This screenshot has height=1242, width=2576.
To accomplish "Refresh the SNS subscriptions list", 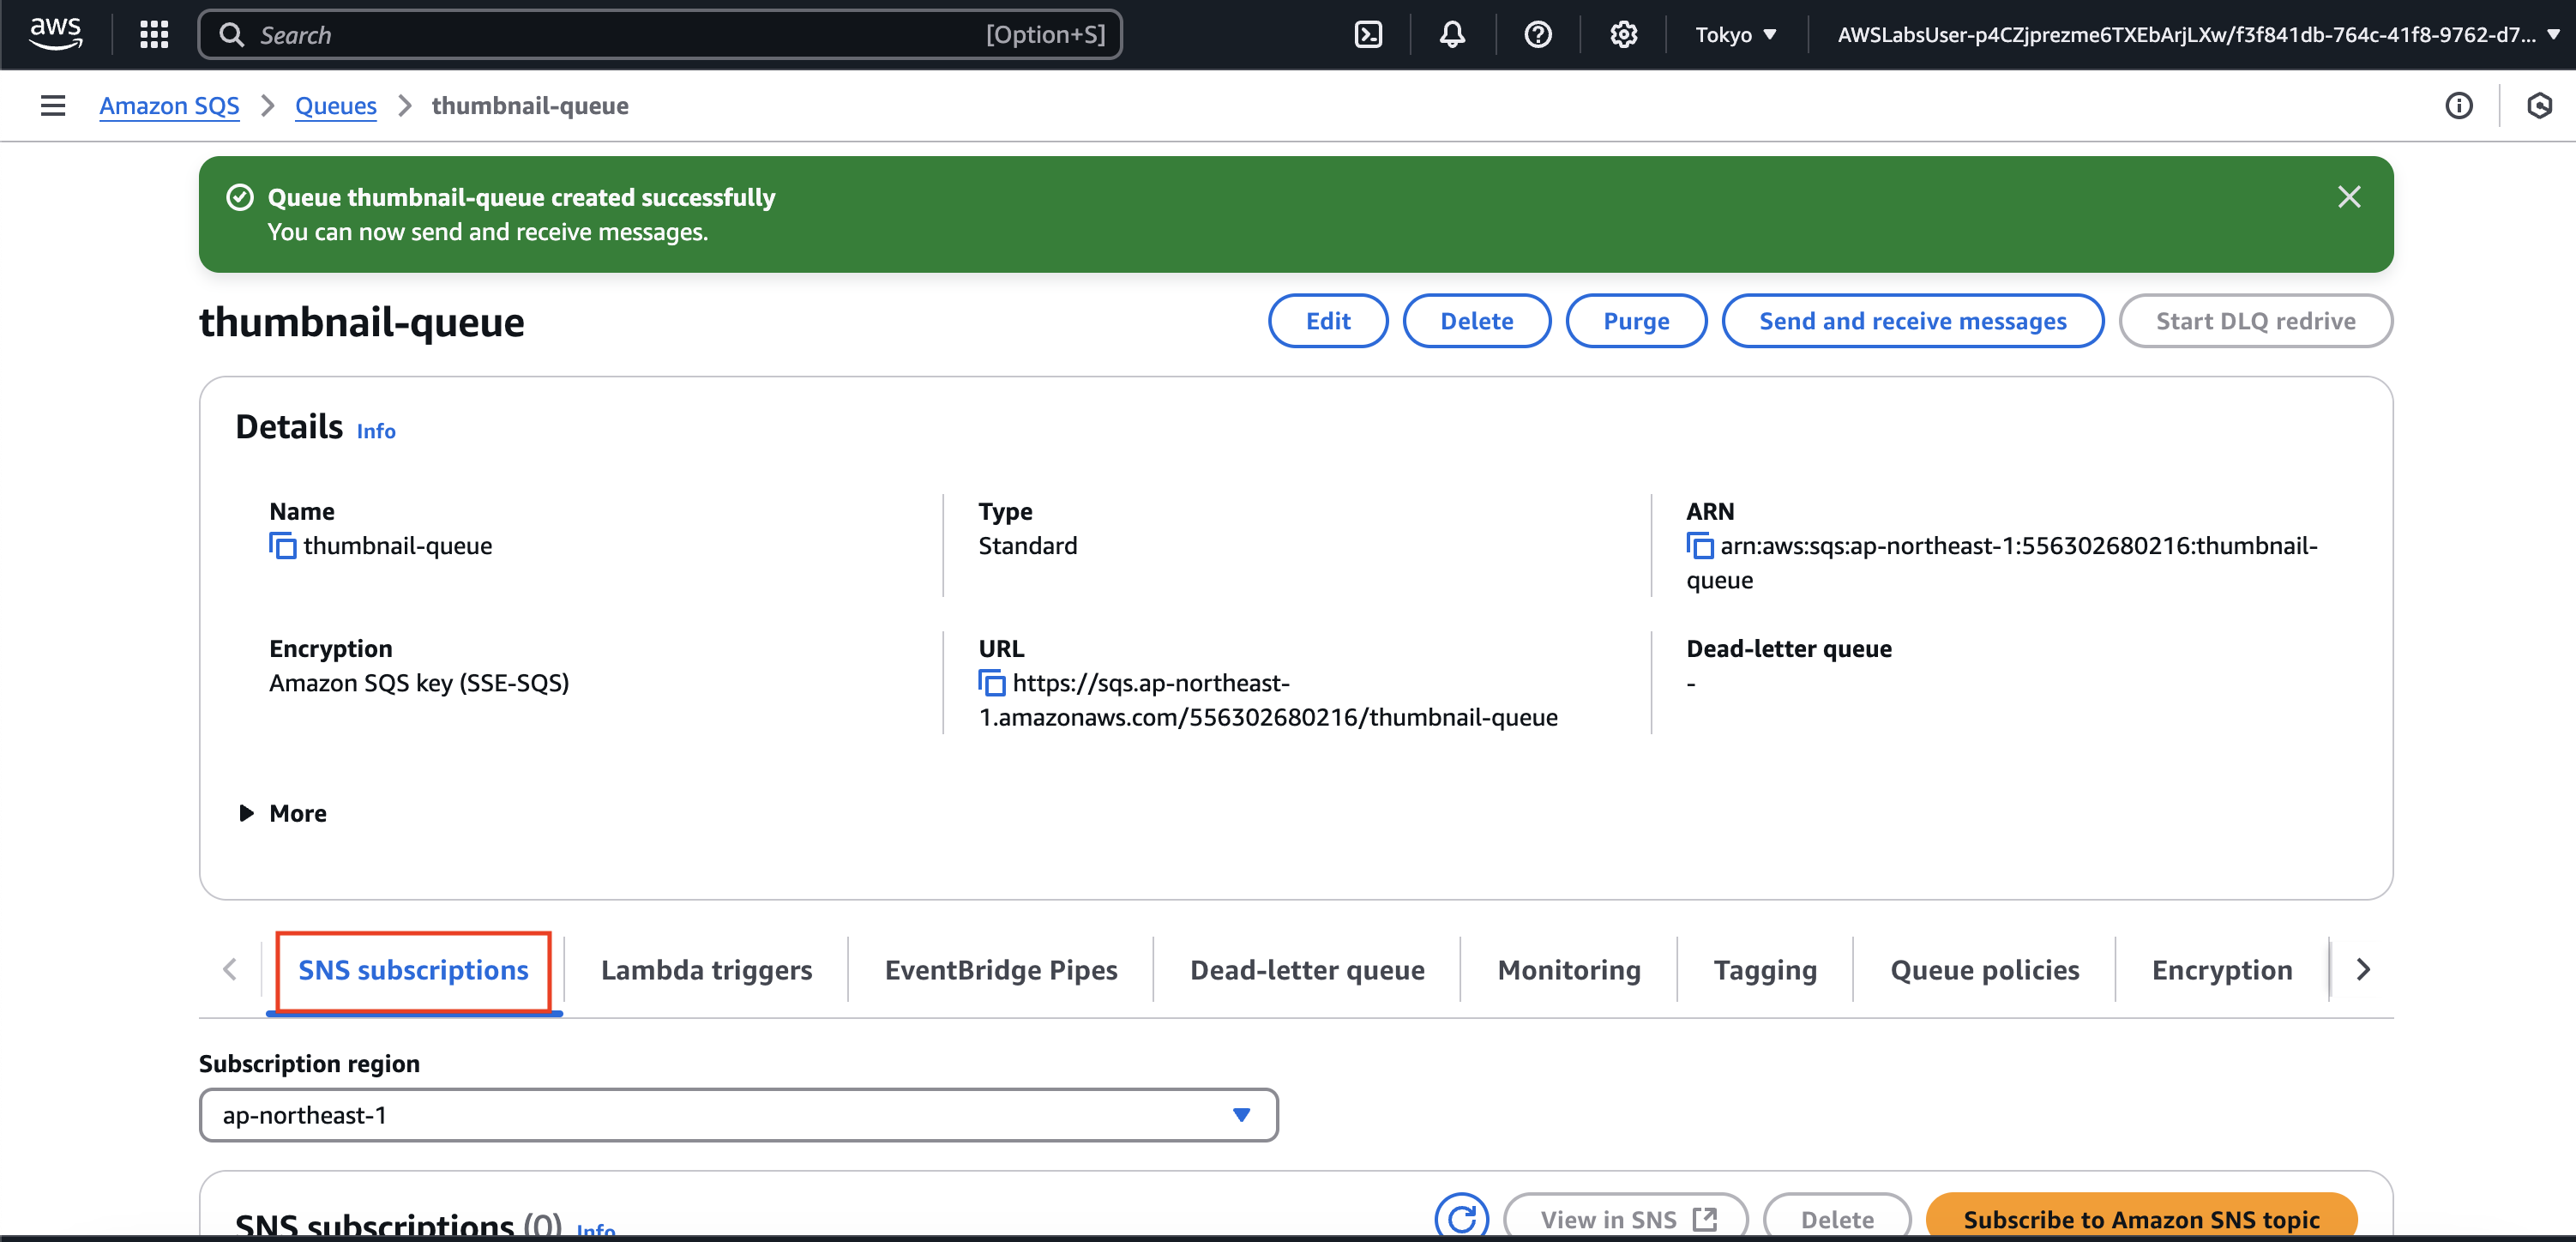I will (x=1461, y=1217).
